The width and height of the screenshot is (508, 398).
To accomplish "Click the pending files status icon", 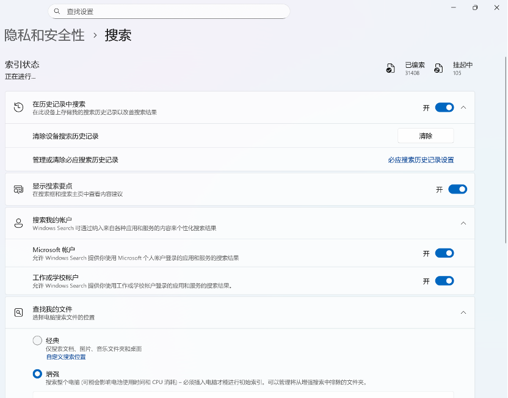I will click(438, 68).
